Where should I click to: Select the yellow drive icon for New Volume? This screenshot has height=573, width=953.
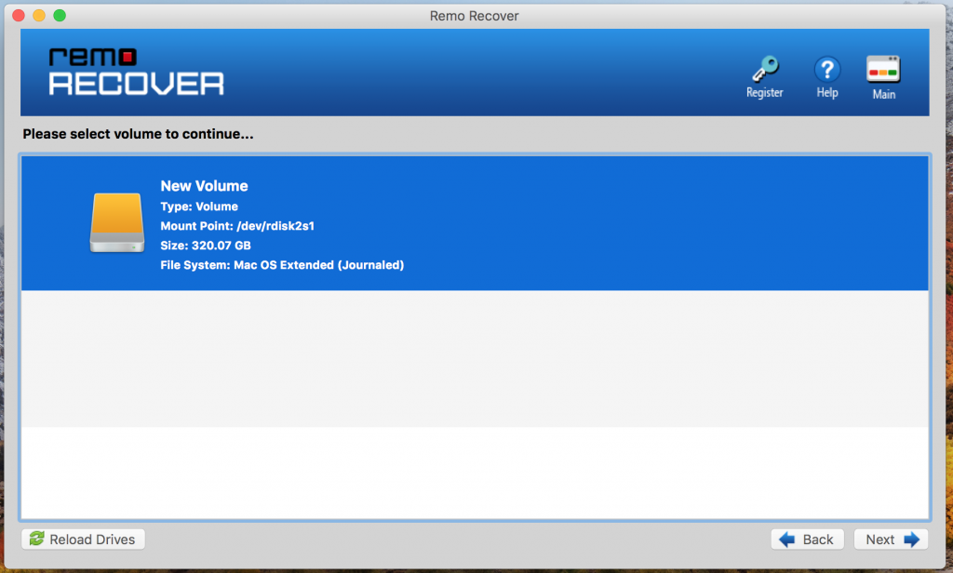coord(117,222)
